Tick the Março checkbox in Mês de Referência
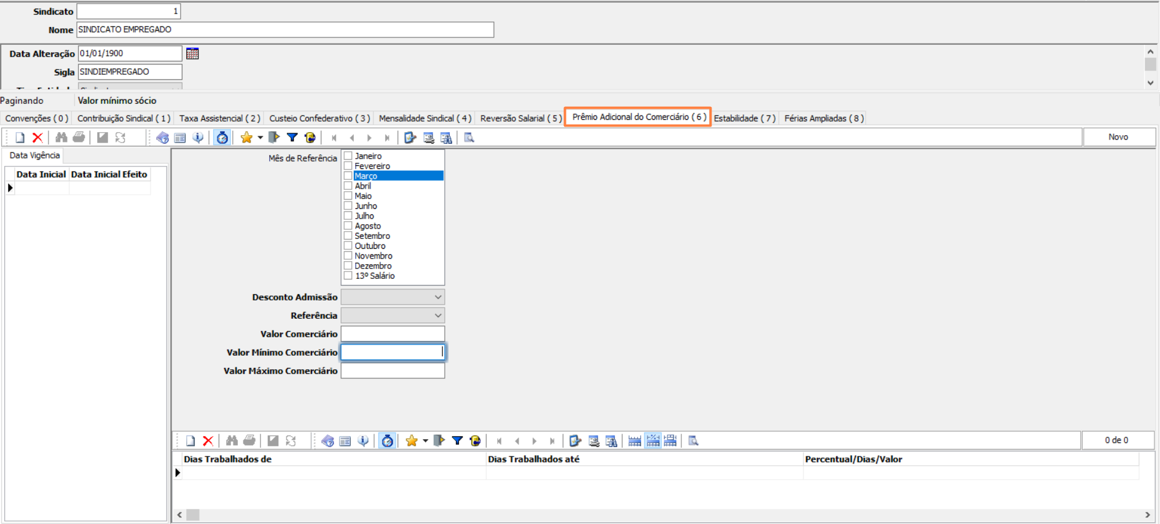This screenshot has height=524, width=1160. 348,176
